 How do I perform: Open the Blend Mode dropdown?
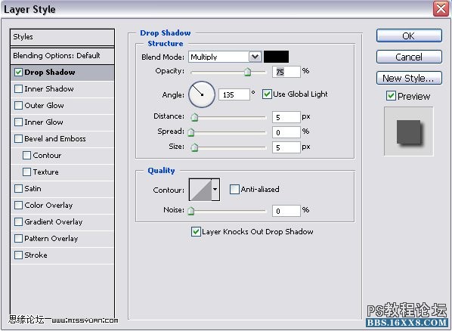tap(225, 57)
